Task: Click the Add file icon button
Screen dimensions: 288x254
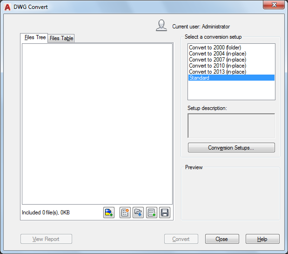Action: coord(109,213)
